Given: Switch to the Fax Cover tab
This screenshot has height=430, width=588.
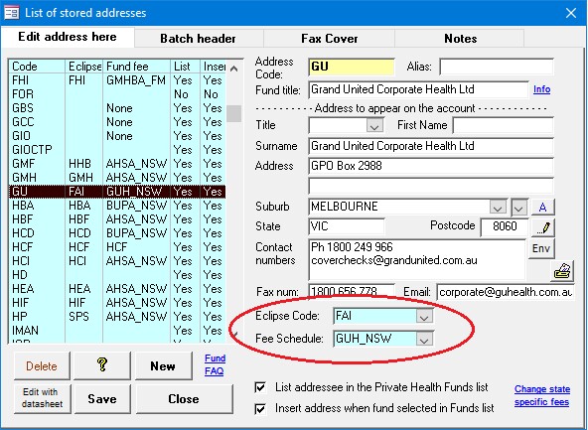Looking at the screenshot, I should pos(329,39).
